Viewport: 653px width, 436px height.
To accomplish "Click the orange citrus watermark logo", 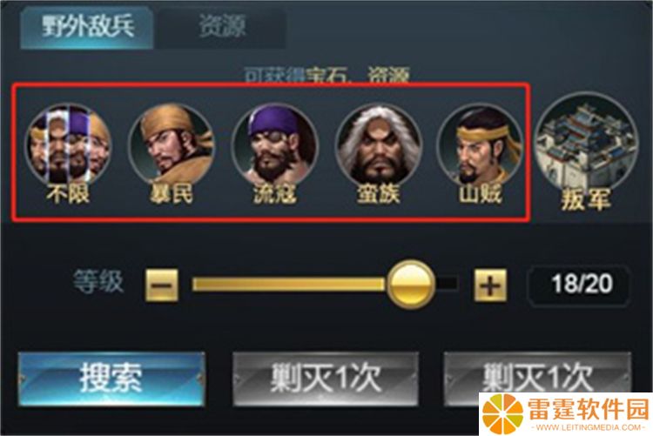I will pyautogui.click(x=502, y=414).
